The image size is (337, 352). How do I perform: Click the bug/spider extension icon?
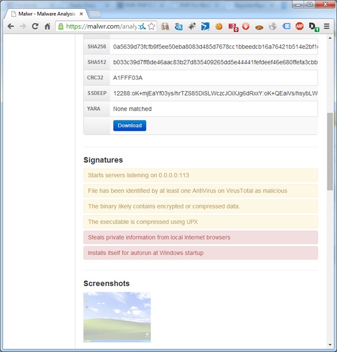pos(192,26)
